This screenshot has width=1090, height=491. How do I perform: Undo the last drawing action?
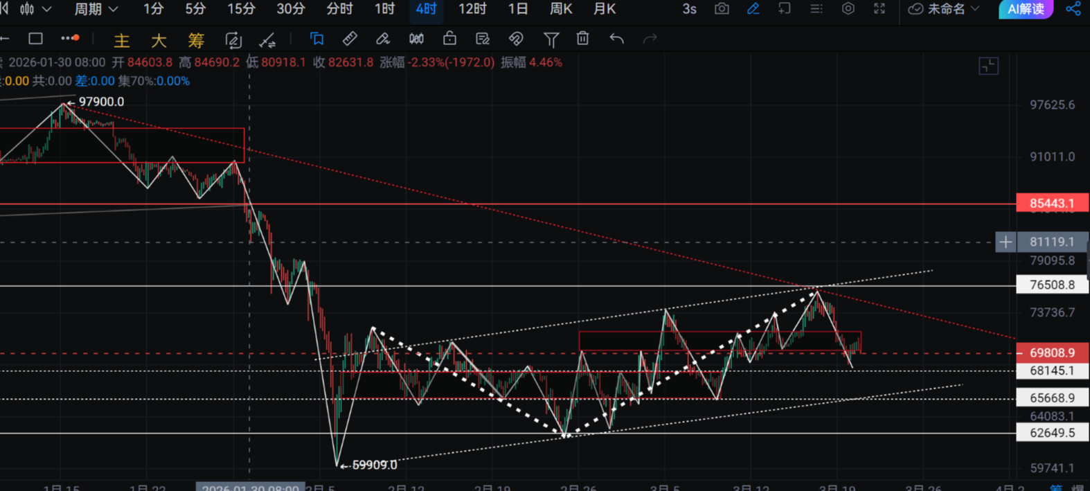[616, 39]
